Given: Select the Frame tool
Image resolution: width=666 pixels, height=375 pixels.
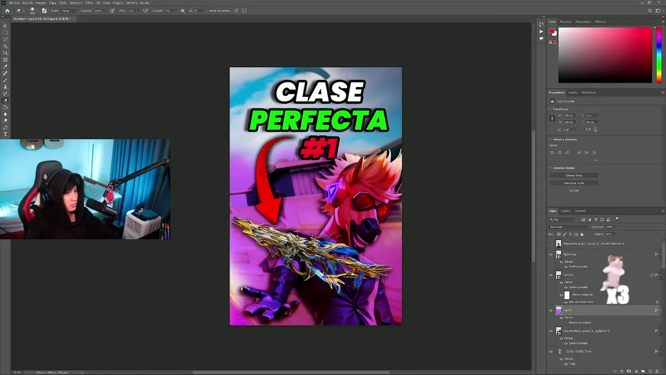Looking at the screenshot, I should [6, 59].
